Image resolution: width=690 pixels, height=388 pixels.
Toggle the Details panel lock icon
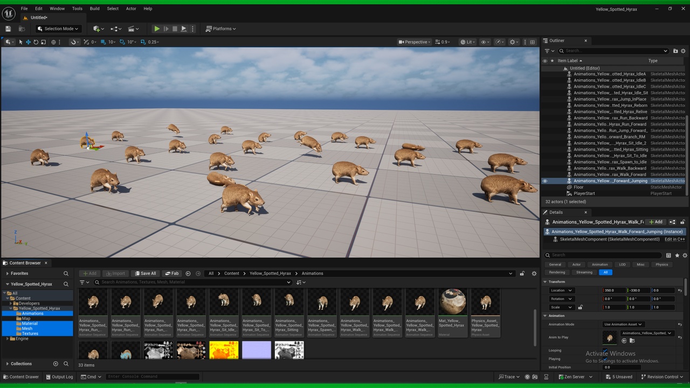(x=682, y=222)
